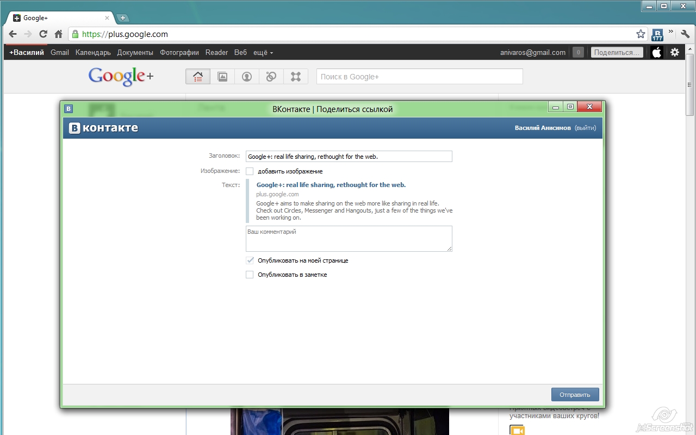Image resolution: width=696 pixels, height=435 pixels.
Task: Open Документы in Google bar
Action: click(135, 53)
